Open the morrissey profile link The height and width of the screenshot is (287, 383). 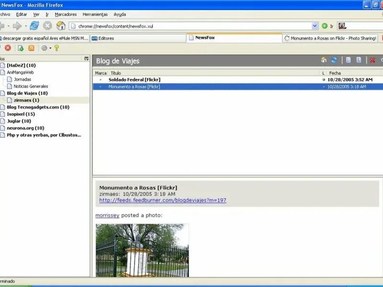(x=107, y=215)
